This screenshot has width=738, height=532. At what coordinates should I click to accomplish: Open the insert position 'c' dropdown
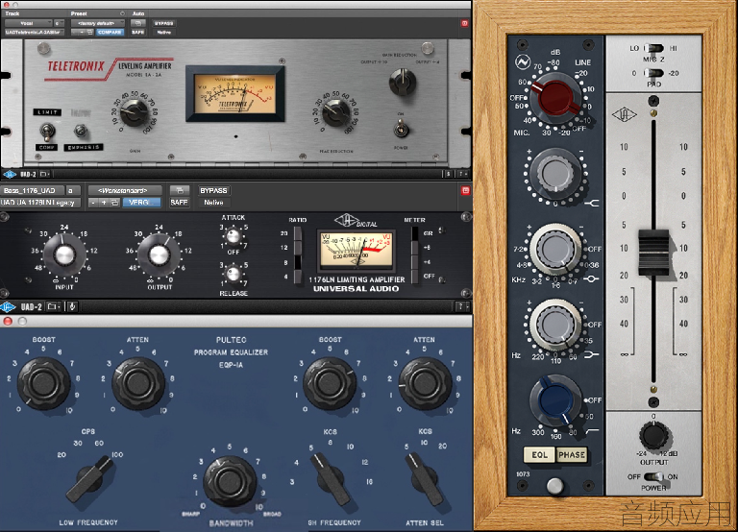tap(59, 23)
